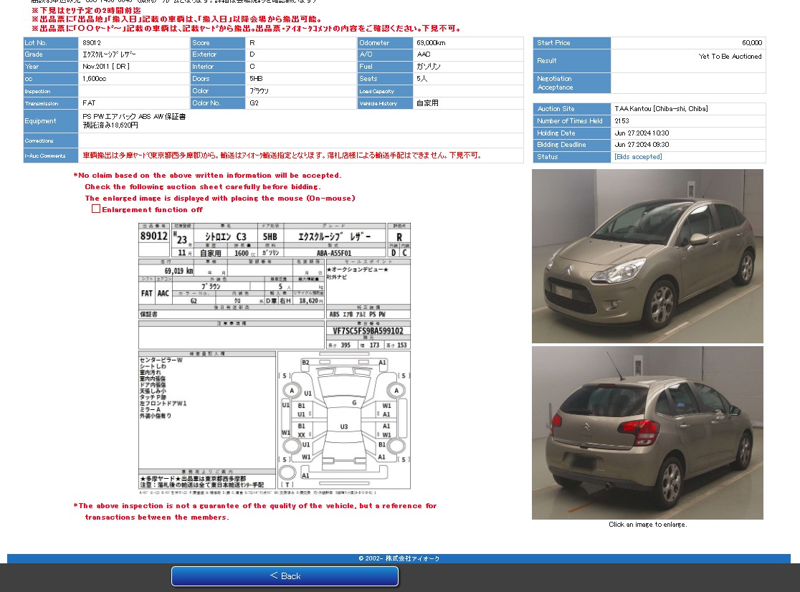Click the copyright footer text 株式会社アイオーク

pyautogui.click(x=412, y=558)
